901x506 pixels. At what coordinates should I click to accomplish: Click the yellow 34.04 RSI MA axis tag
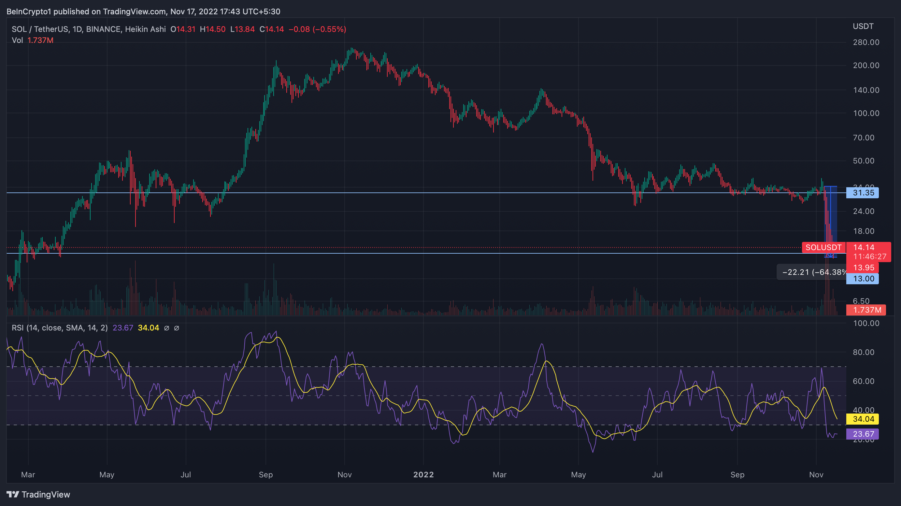point(863,419)
